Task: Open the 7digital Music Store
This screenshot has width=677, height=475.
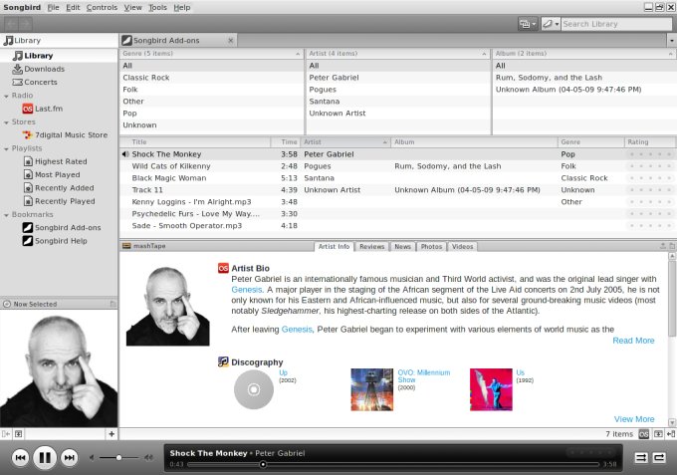Action: pos(71,134)
